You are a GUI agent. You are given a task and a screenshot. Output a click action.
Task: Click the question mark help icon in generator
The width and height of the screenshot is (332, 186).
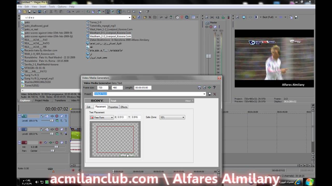(214, 87)
